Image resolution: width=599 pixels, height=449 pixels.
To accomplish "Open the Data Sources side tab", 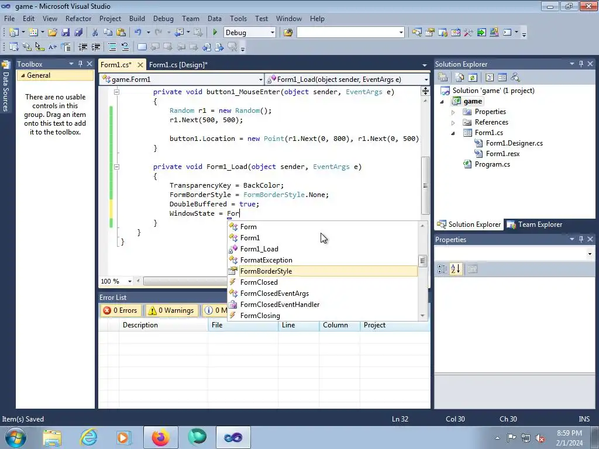I will (x=6, y=87).
